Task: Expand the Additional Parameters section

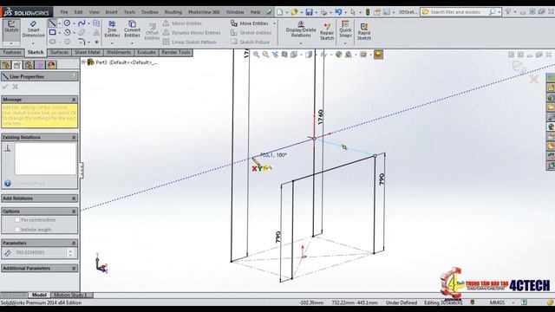Action: pyautogui.click(x=74, y=268)
